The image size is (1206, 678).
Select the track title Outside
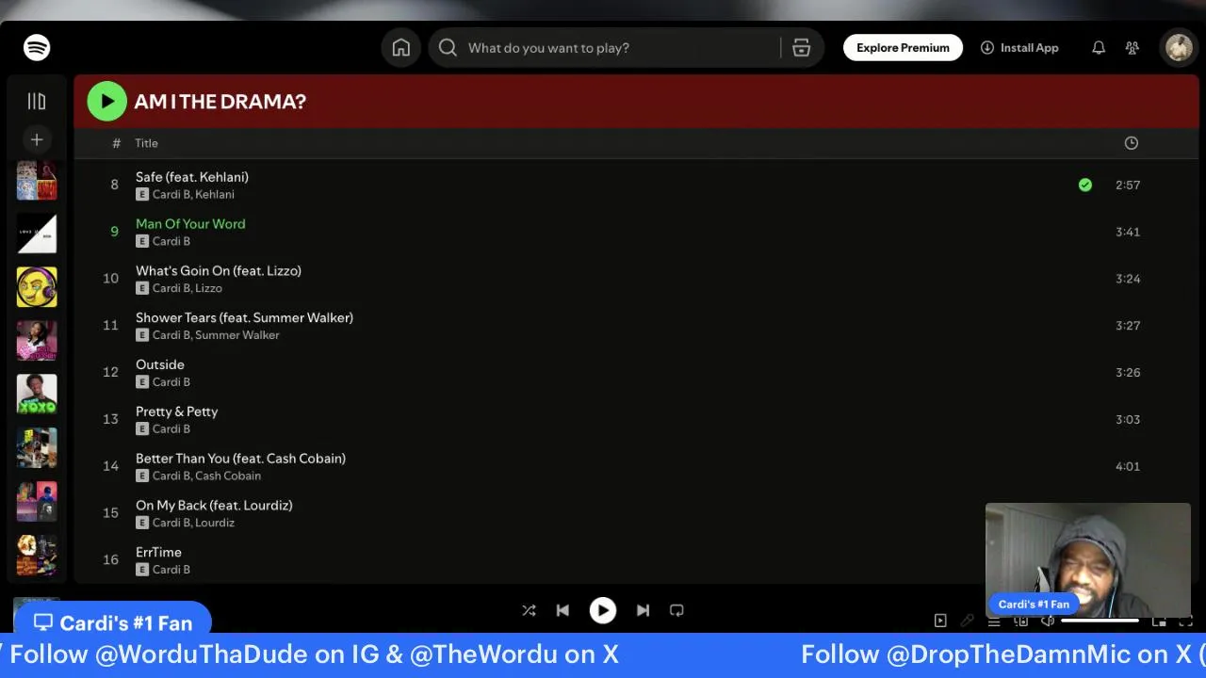tap(160, 364)
